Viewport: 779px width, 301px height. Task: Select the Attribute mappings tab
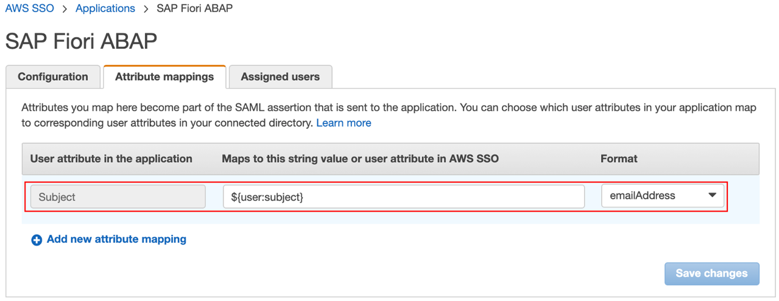tap(164, 77)
